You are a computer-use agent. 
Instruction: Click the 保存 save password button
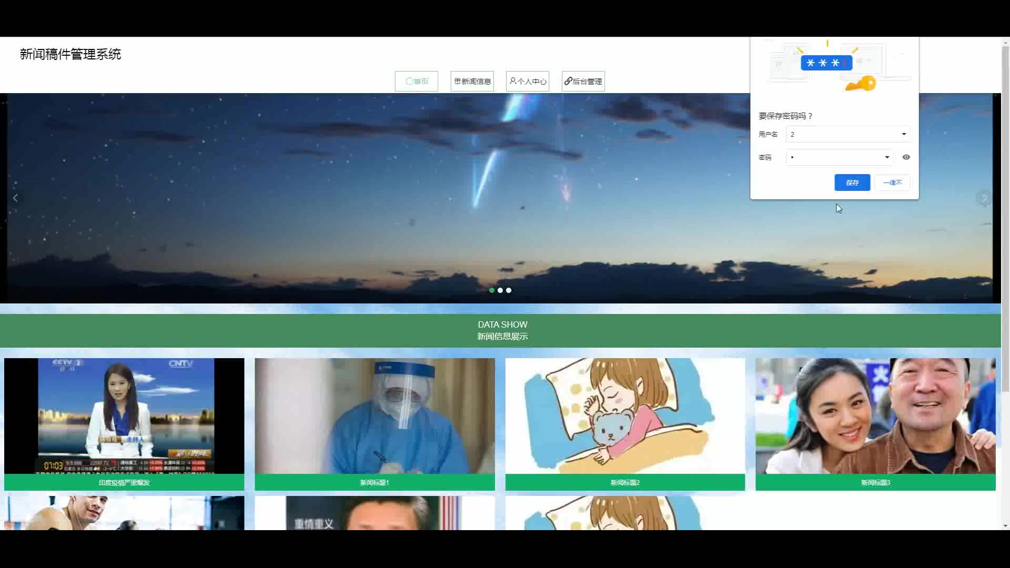pos(852,182)
